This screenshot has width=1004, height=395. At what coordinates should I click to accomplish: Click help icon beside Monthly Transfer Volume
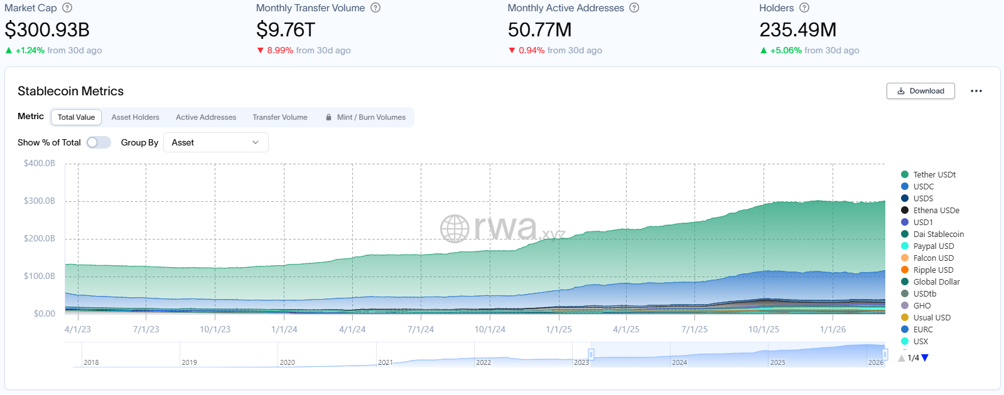coord(375,8)
